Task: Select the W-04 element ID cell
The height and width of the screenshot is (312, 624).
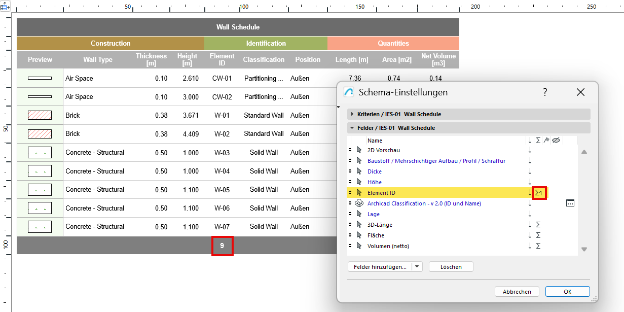Action: (x=222, y=171)
